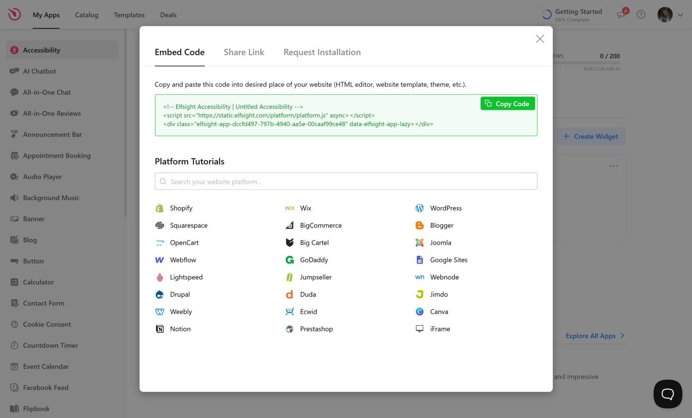692x418 pixels.
Task: Select the AI Chatbot sidebar icon
Action: pyautogui.click(x=14, y=71)
